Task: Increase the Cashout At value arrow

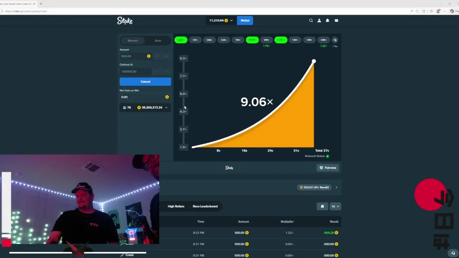Action: [166, 71]
